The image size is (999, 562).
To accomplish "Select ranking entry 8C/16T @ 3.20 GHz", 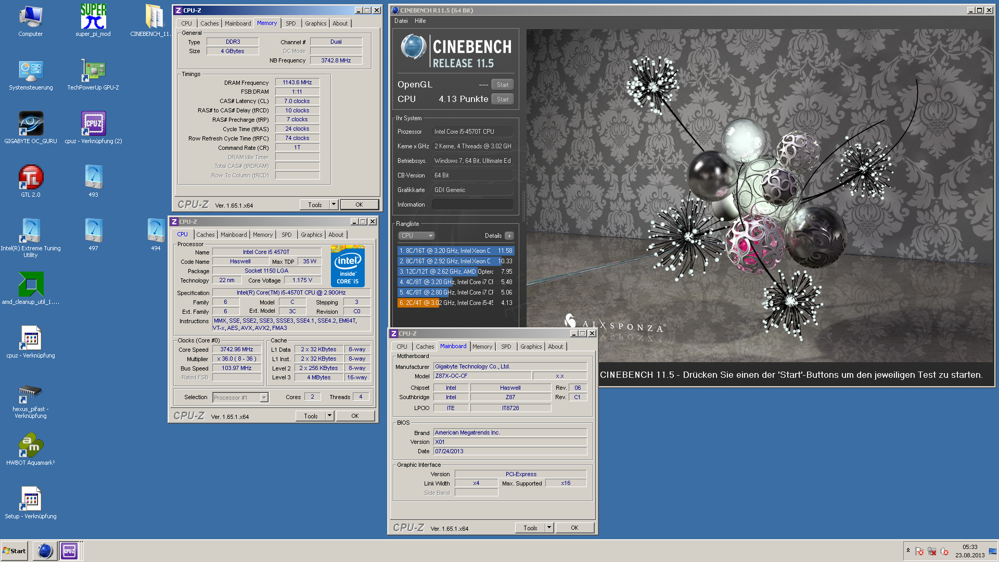I will click(456, 251).
